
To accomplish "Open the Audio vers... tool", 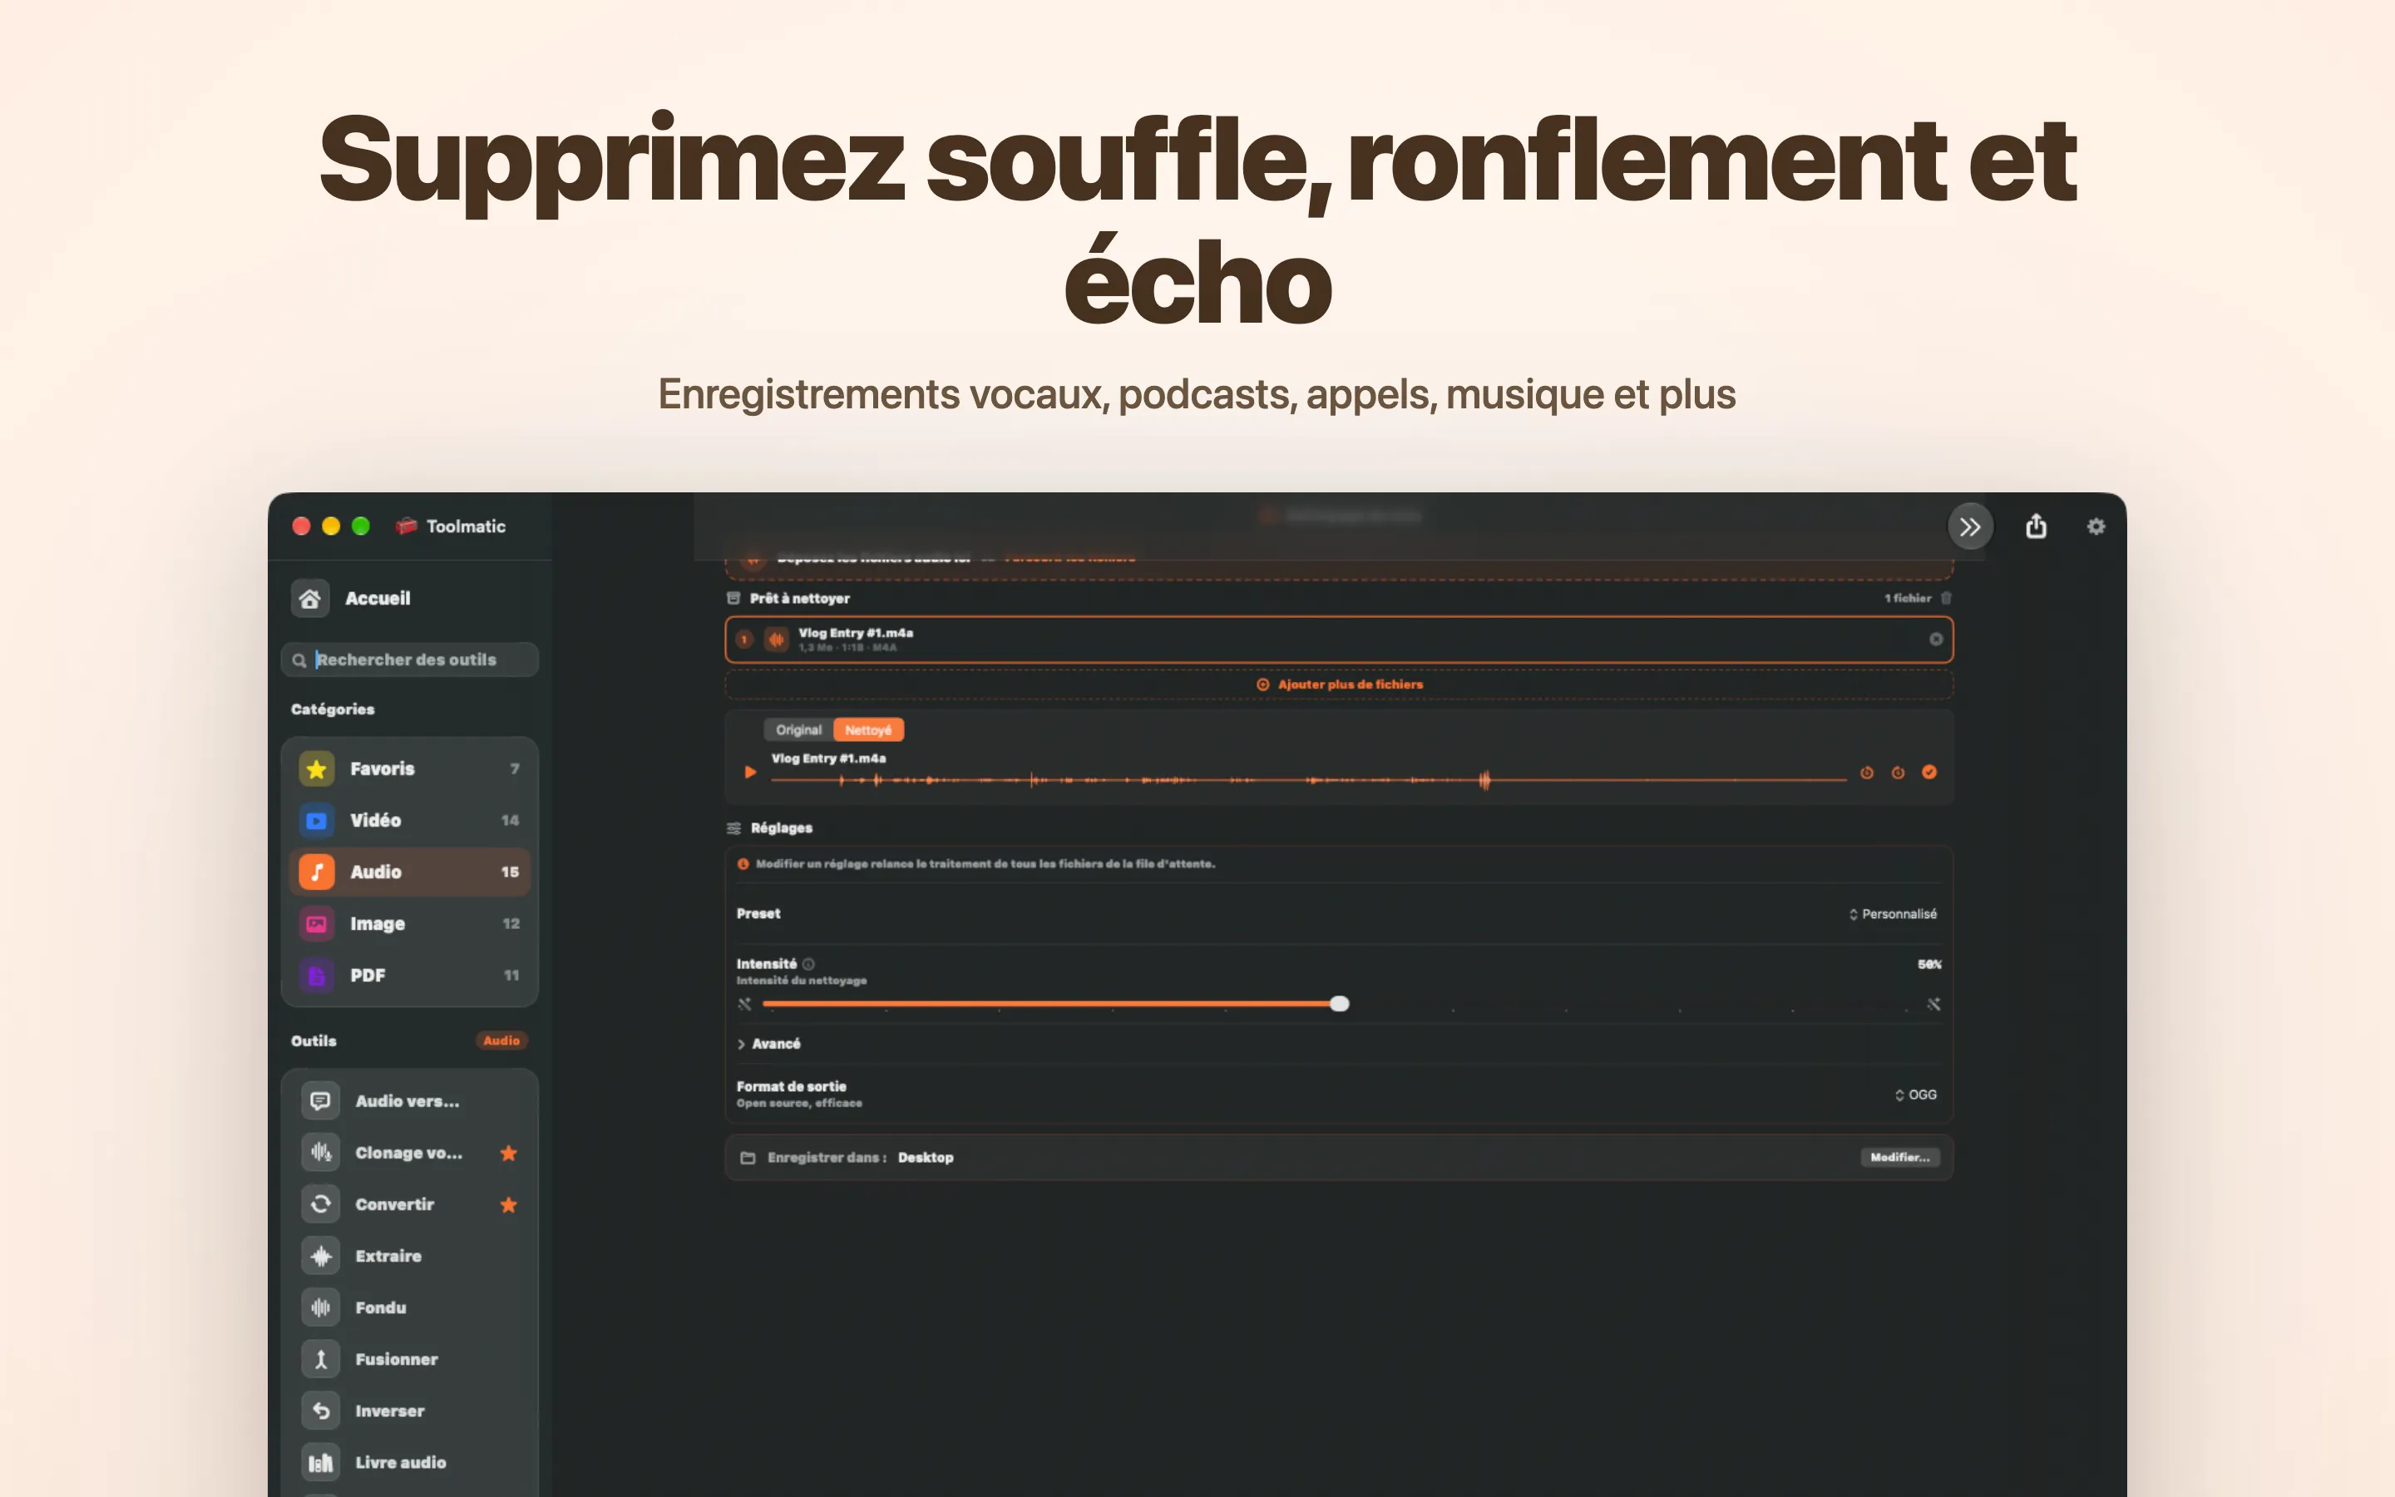I will (x=410, y=1101).
